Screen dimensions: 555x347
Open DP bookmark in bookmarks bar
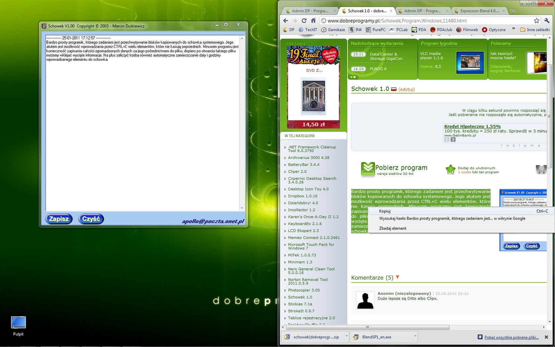point(288,30)
